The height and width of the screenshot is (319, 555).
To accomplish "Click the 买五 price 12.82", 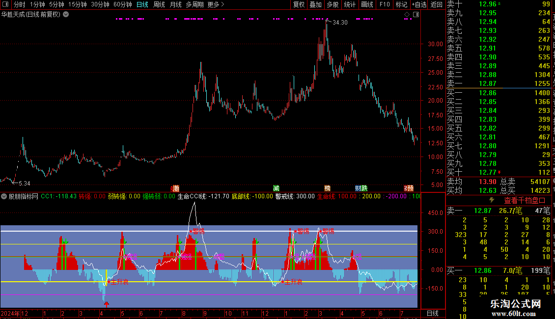I will coord(488,128).
